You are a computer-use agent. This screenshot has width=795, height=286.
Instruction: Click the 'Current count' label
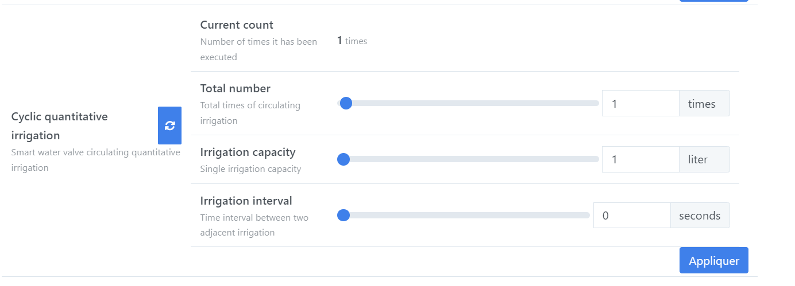click(x=237, y=25)
